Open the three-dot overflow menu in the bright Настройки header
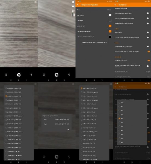This screenshot has width=151, height=164. pos(149,5)
